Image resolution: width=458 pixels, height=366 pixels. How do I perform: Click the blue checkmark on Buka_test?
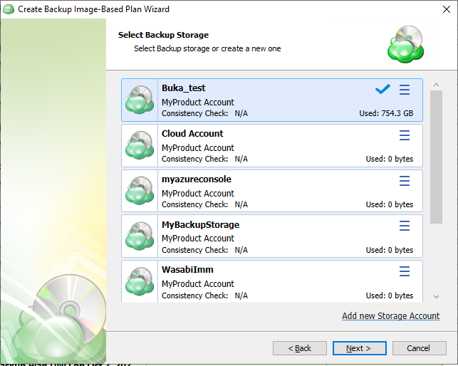382,90
